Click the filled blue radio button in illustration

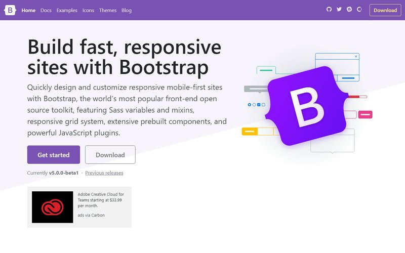click(x=249, y=105)
